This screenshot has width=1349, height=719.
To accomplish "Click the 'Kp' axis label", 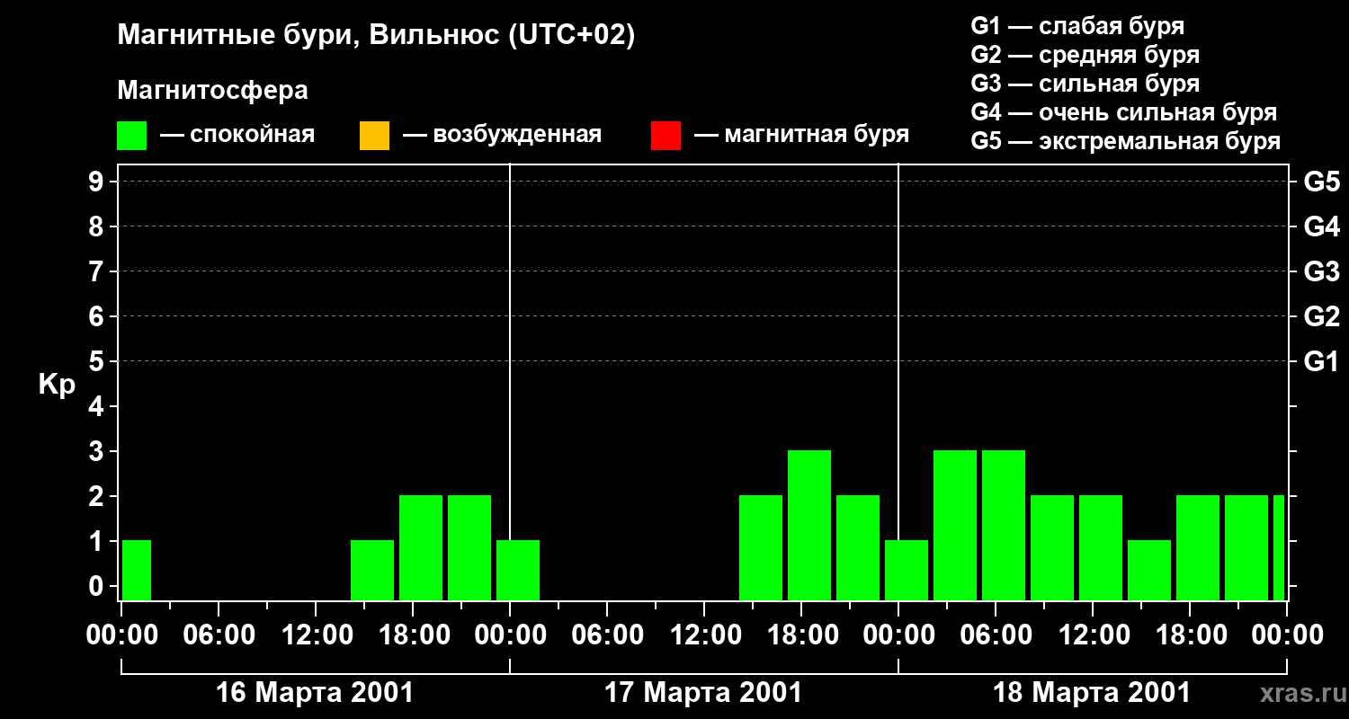I will 57,385.
